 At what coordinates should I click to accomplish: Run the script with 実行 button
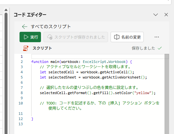(30, 37)
